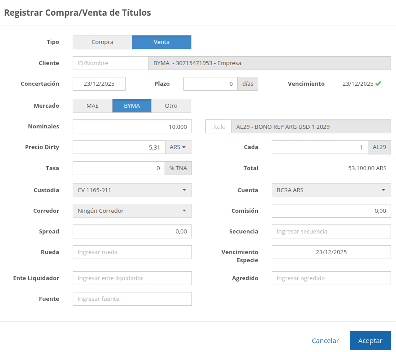Focus the Cliente ID/Nombre input field
Viewport: 396px width, 352px height.
[x=110, y=63]
